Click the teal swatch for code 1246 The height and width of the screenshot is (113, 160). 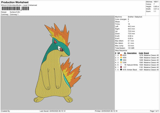point(121,60)
